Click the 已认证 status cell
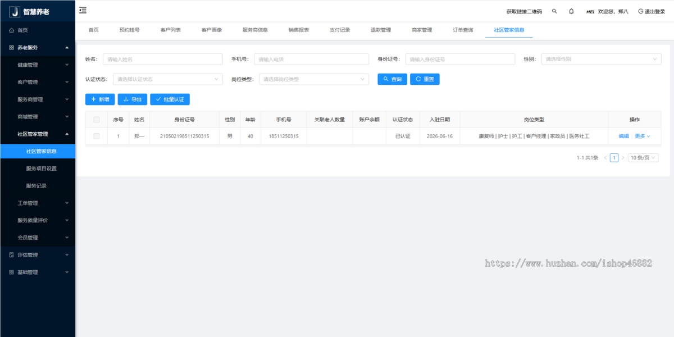 pyautogui.click(x=403, y=136)
